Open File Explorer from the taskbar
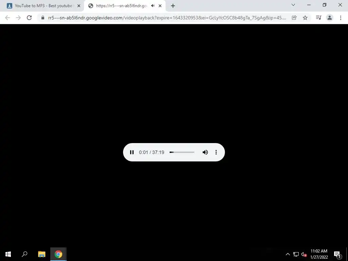This screenshot has height=261, width=348. pyautogui.click(x=41, y=254)
